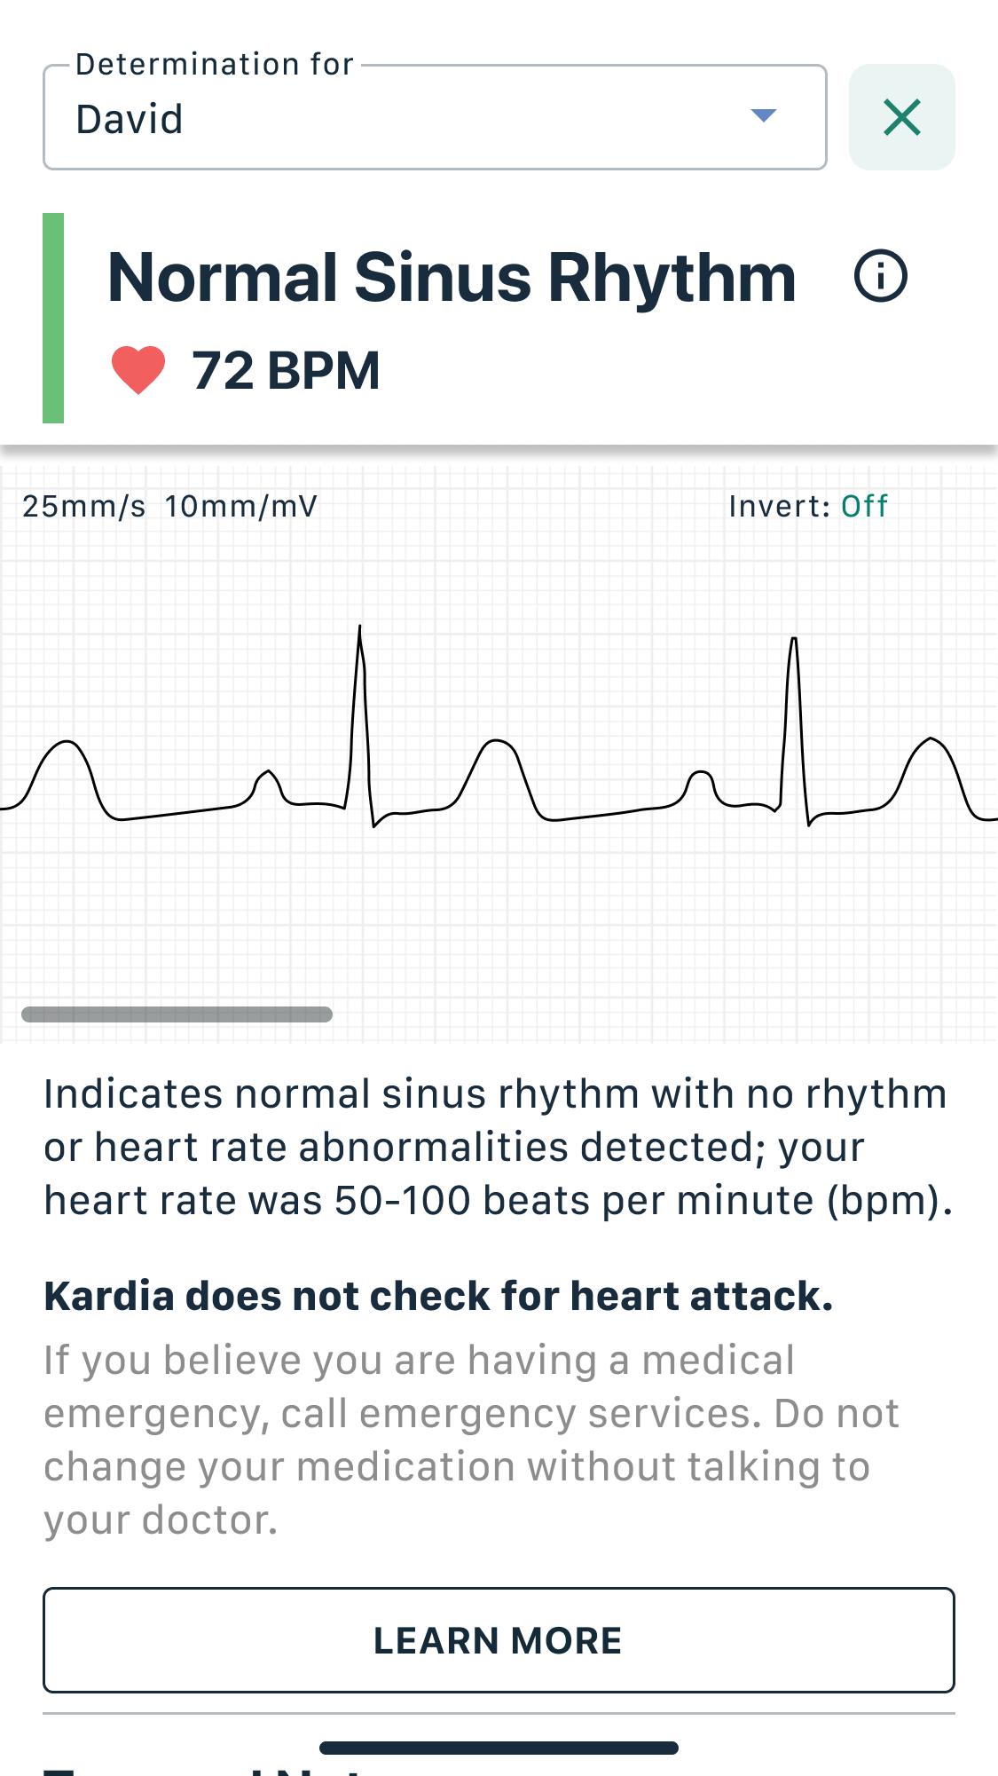Click the home indicator bar at bottom

[499, 1748]
